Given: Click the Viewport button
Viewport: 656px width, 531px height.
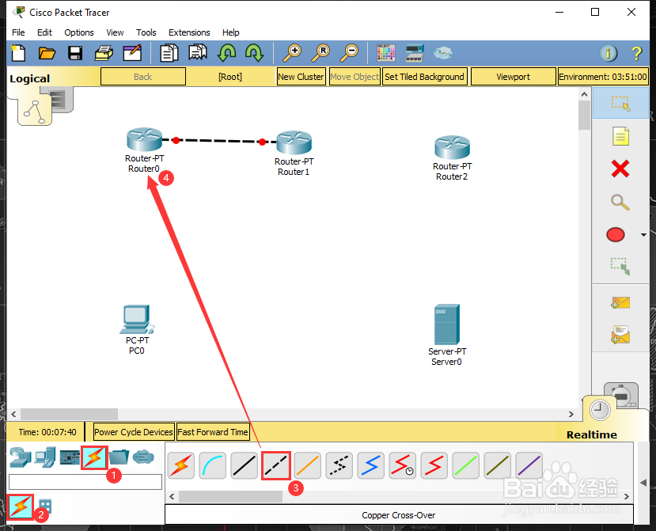Looking at the screenshot, I should click(514, 77).
